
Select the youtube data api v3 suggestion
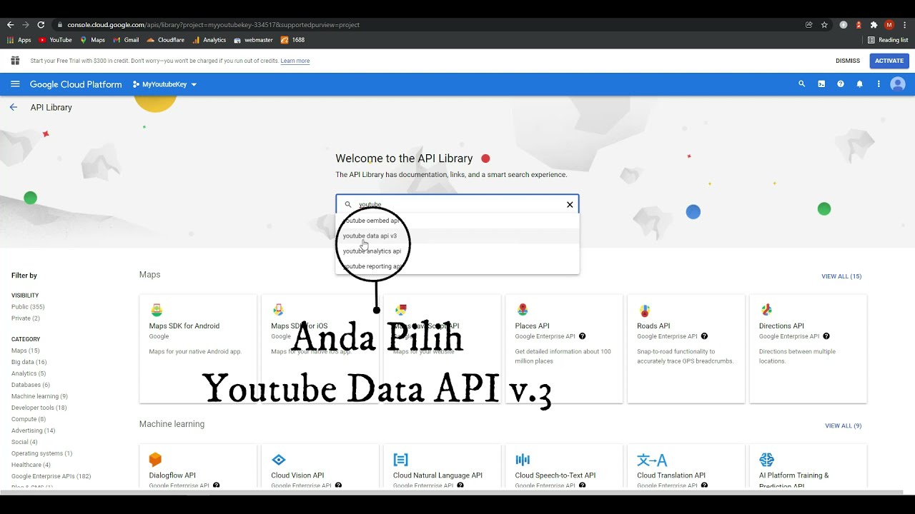coord(457,236)
